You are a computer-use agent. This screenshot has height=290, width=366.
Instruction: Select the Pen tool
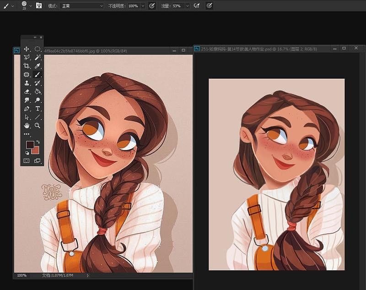pyautogui.click(x=27, y=109)
